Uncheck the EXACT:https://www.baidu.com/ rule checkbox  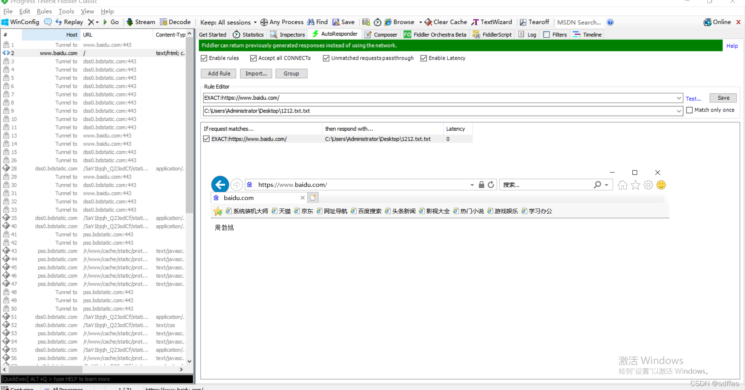(x=206, y=139)
